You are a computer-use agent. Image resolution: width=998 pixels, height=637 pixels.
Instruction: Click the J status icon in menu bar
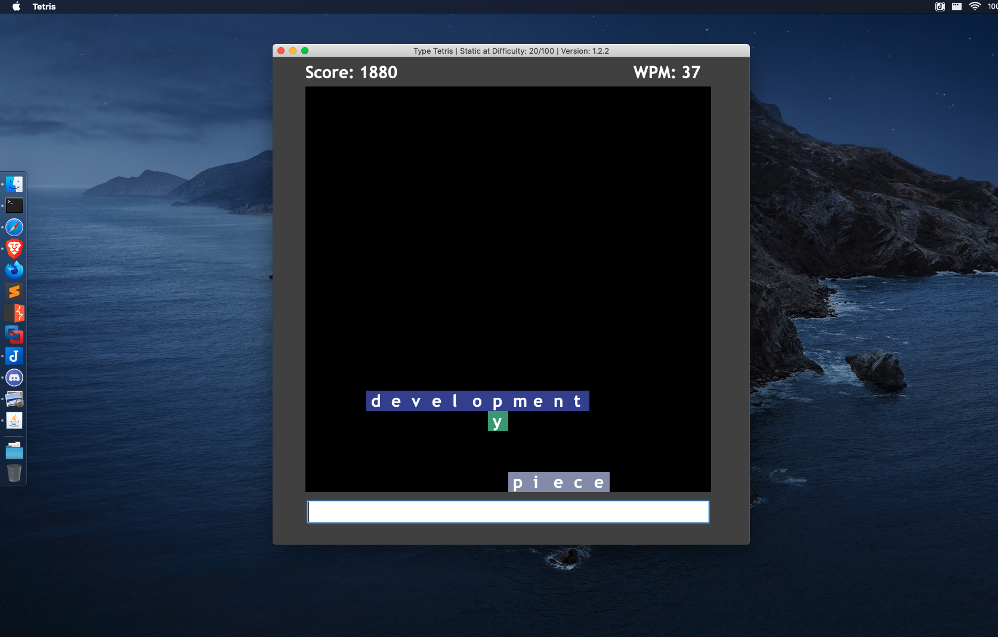pyautogui.click(x=940, y=7)
